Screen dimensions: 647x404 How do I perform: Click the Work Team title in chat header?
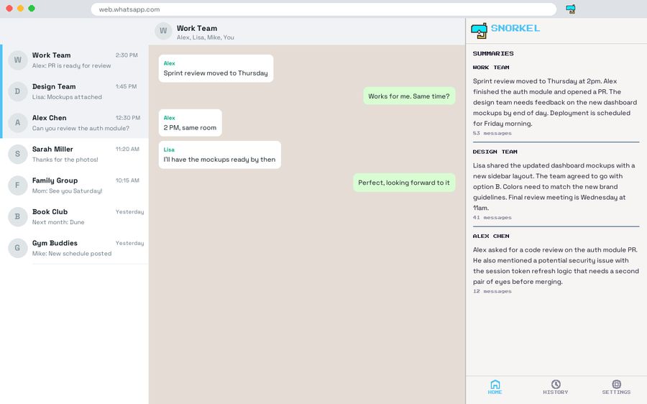pyautogui.click(x=197, y=28)
